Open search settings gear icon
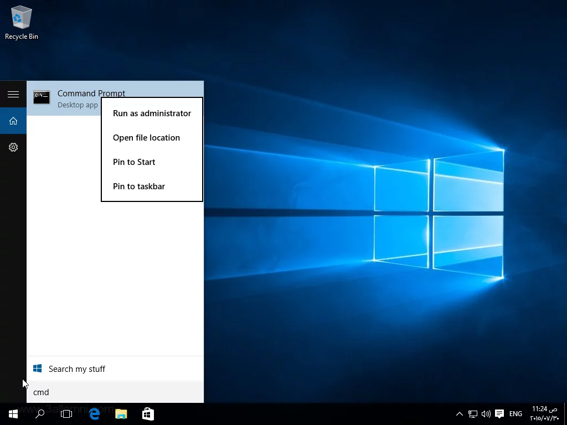Viewport: 567px width, 425px height. pos(13,147)
